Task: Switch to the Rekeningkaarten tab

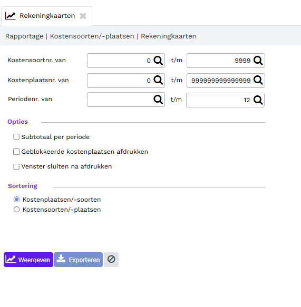Action: click(46, 16)
